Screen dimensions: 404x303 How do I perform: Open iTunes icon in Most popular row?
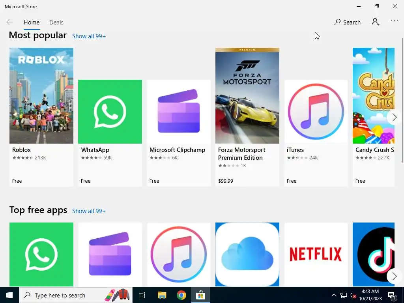pyautogui.click(x=316, y=112)
